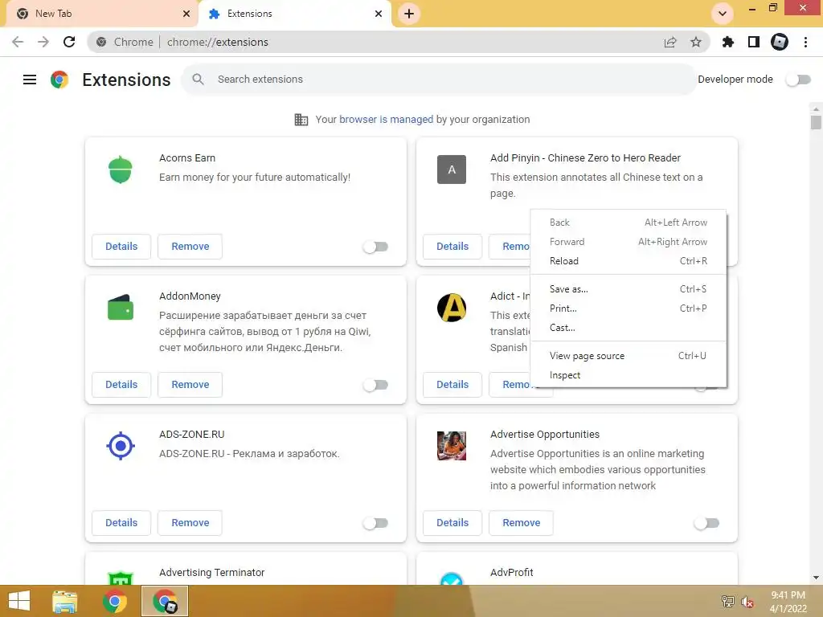Select View page source in context menu
The height and width of the screenshot is (617, 823).
[x=629, y=356]
